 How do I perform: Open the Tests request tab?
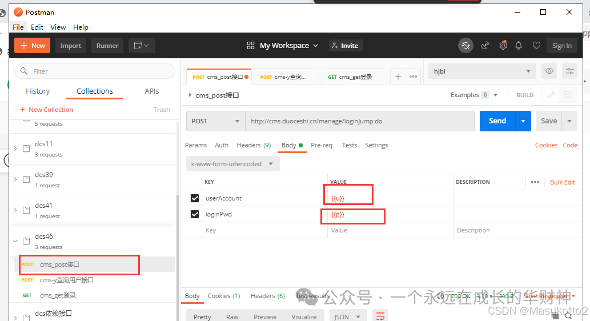tap(349, 145)
